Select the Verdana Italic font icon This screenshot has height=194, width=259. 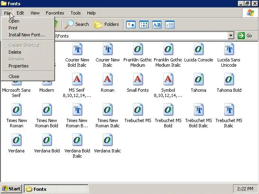(108, 140)
